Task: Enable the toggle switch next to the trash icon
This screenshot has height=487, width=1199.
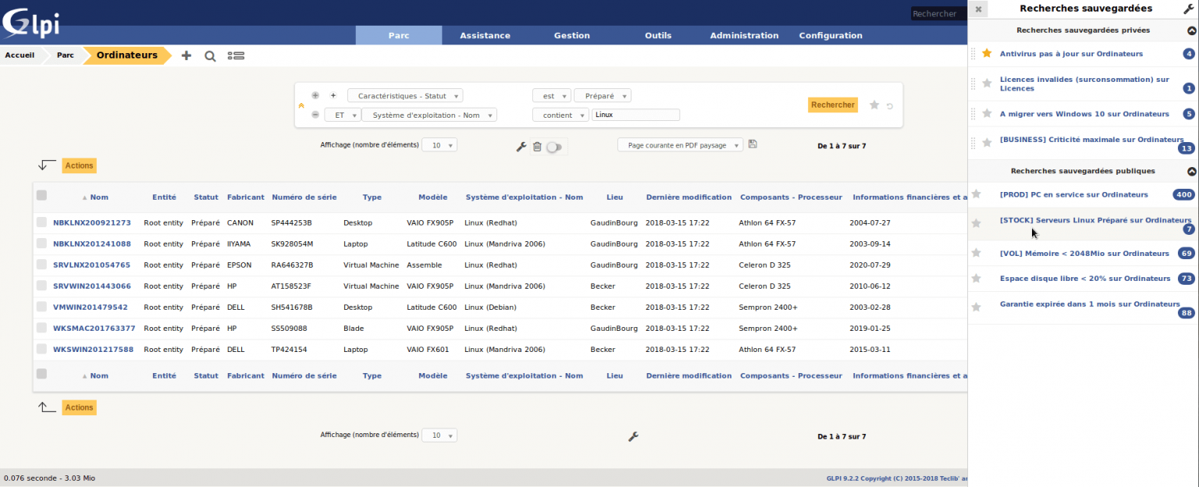Action: 554,145
